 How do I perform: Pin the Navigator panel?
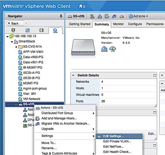coord(61,16)
